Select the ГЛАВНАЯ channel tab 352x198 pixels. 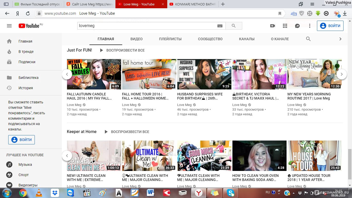click(106, 39)
